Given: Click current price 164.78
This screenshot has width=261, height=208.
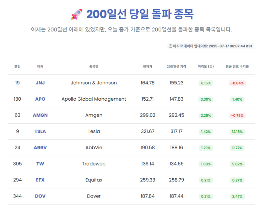Looking at the screenshot, I should 148,83.
